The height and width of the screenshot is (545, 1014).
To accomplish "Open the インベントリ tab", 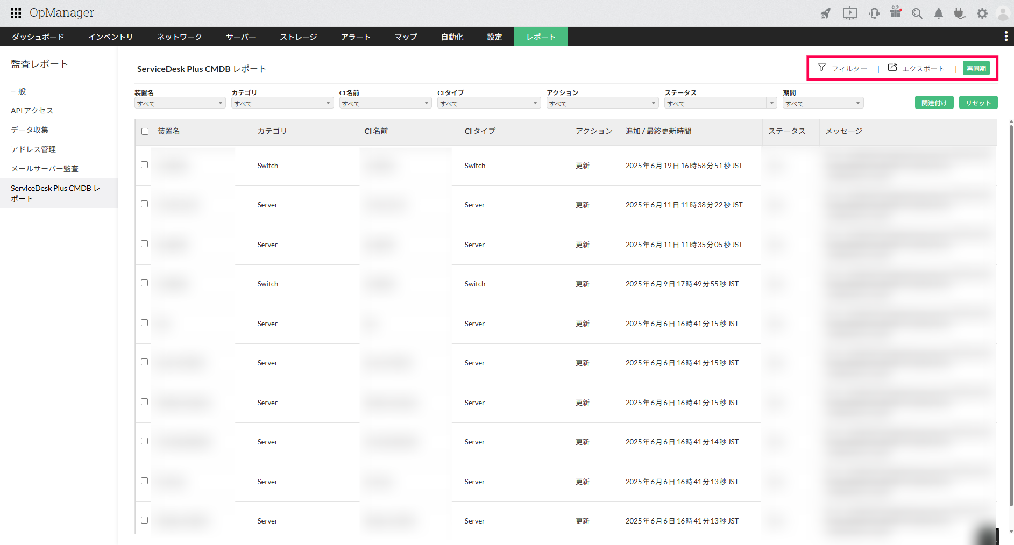I will [111, 37].
